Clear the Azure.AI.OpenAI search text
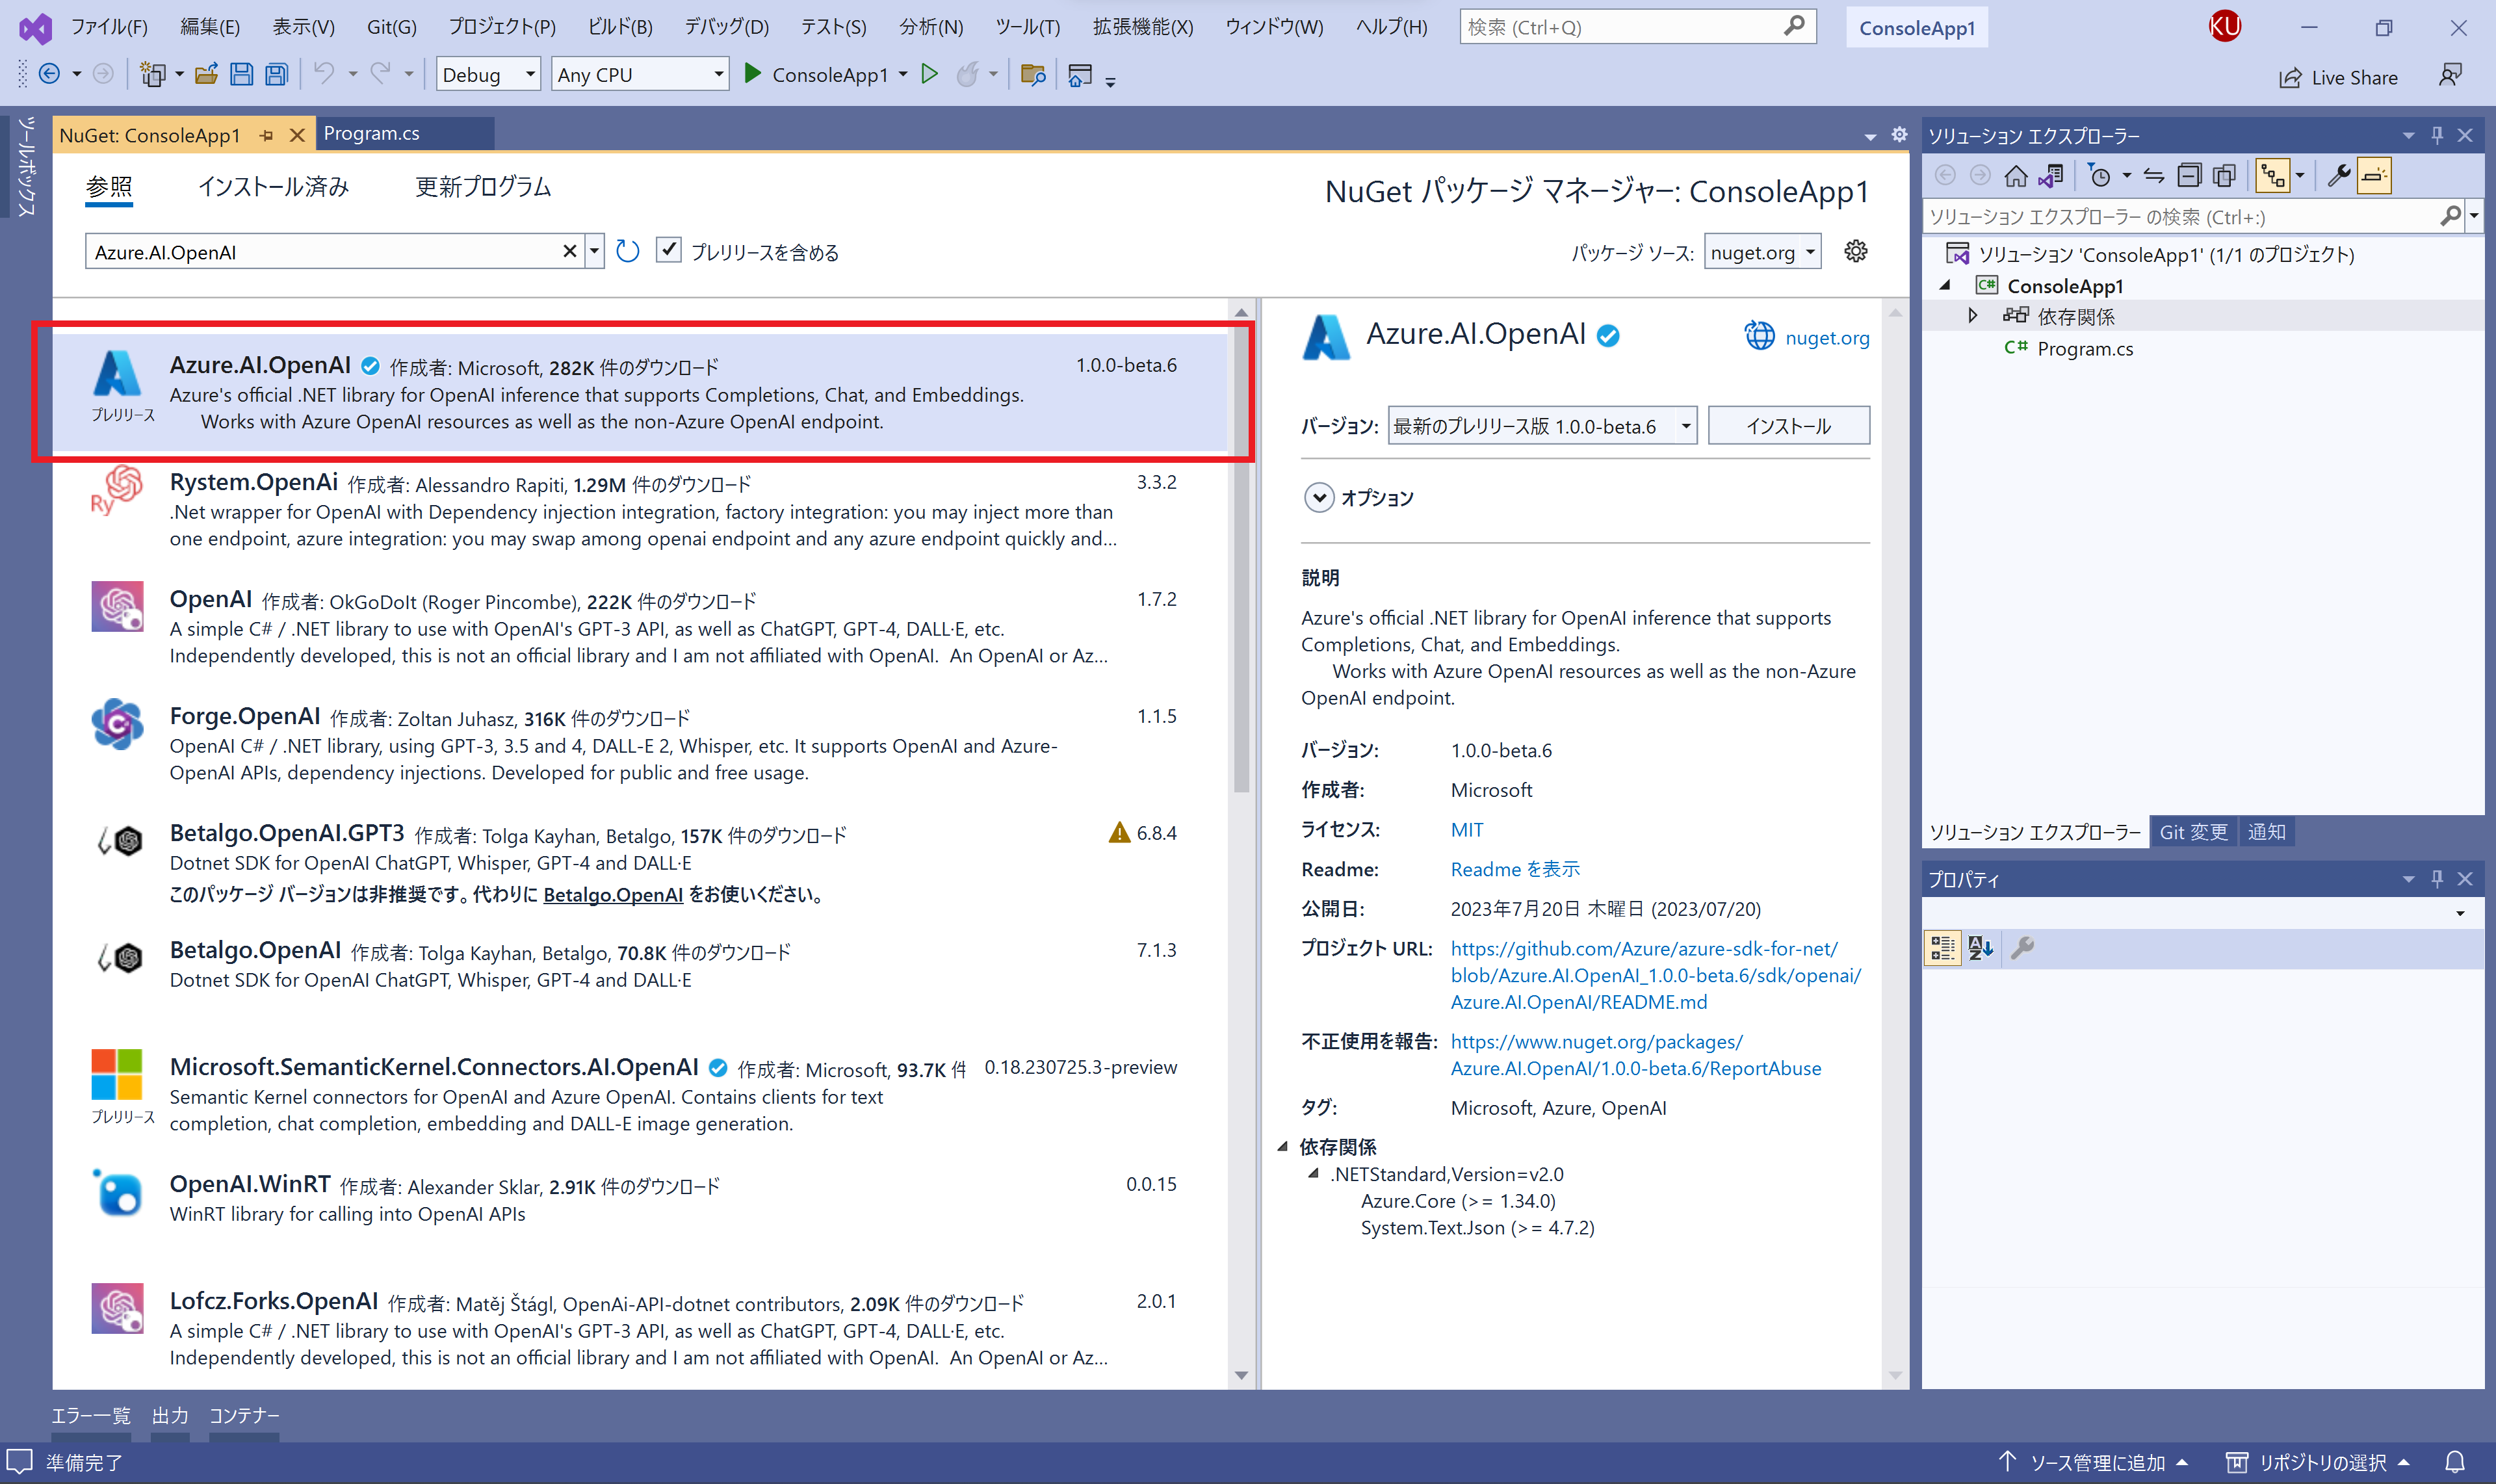This screenshot has height=1484, width=2496. pyautogui.click(x=569, y=251)
